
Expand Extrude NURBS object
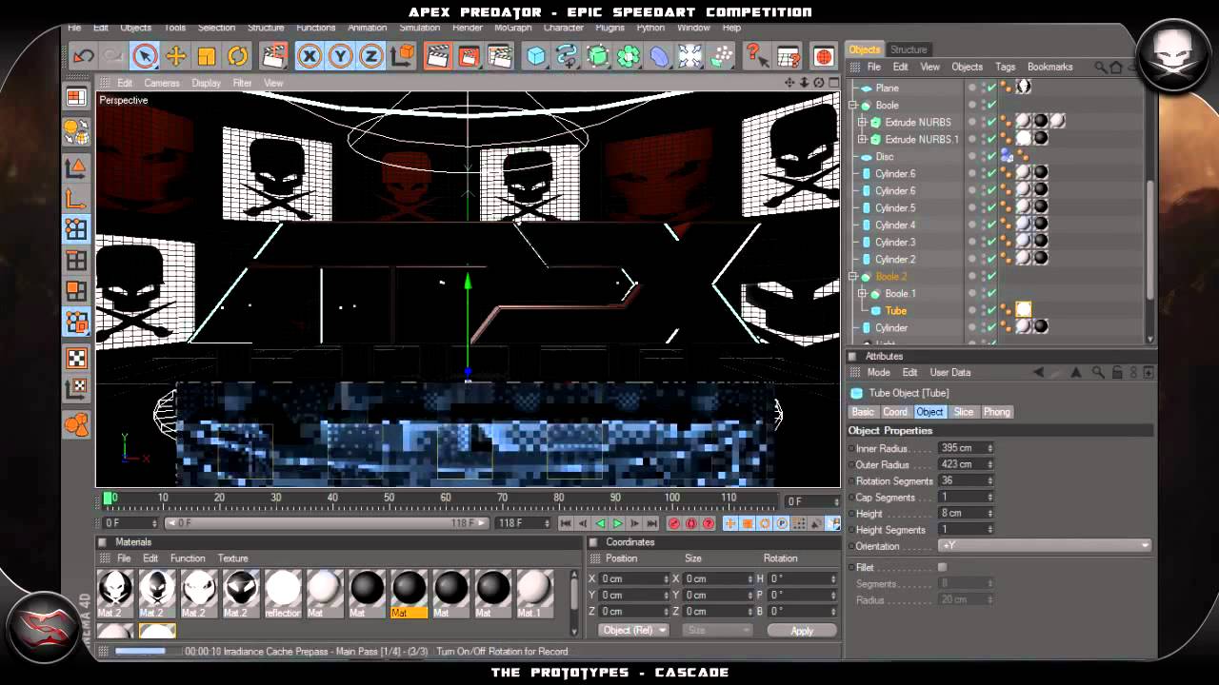(x=863, y=123)
